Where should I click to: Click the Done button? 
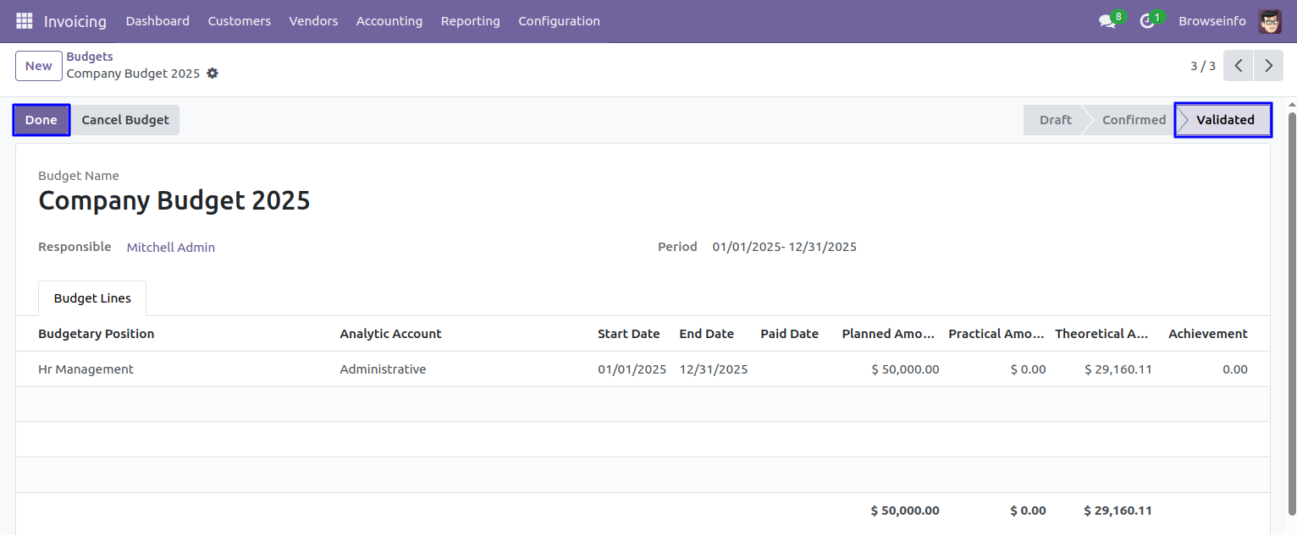tap(41, 120)
